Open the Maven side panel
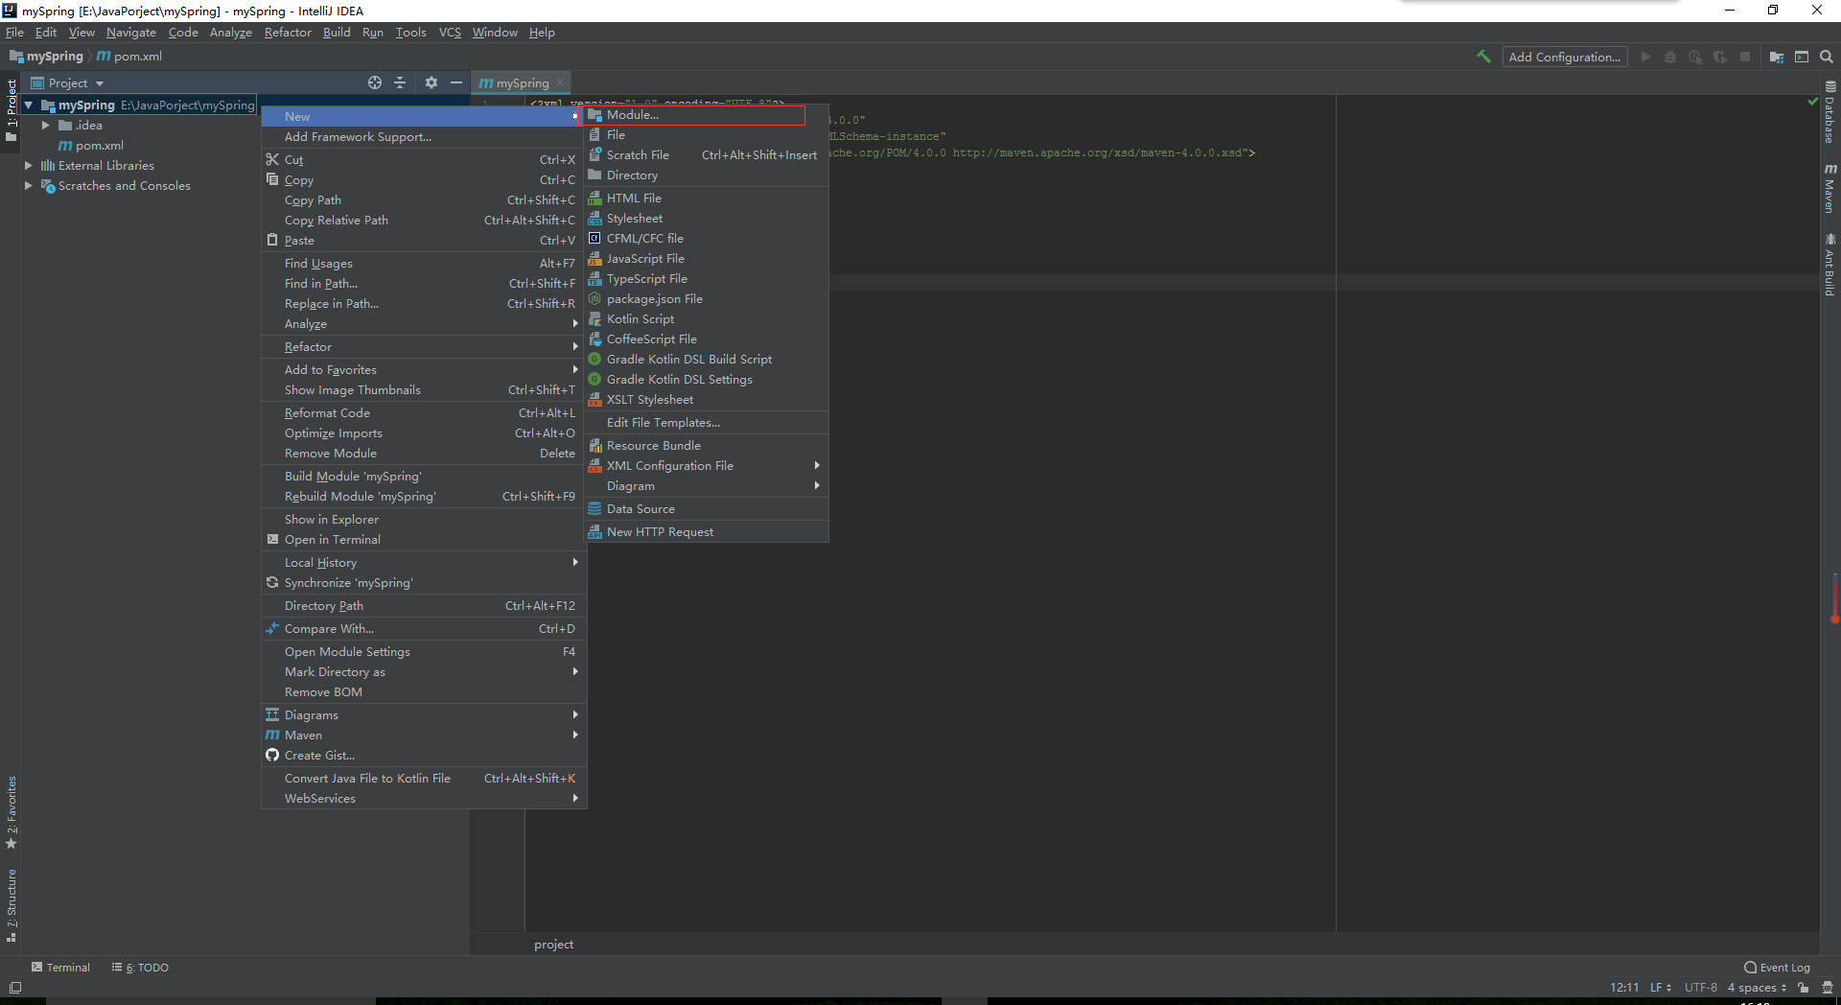 (1830, 188)
